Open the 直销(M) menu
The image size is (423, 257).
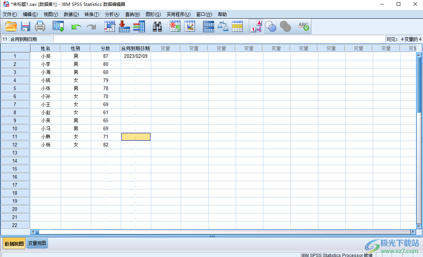[132, 14]
